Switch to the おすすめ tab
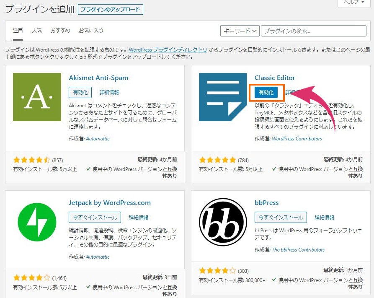Image resolution: width=374 pixels, height=298 pixels. coord(60,31)
